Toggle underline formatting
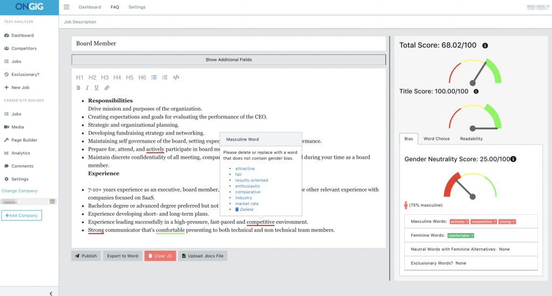Viewport: 552px width, 296px height. click(x=96, y=88)
